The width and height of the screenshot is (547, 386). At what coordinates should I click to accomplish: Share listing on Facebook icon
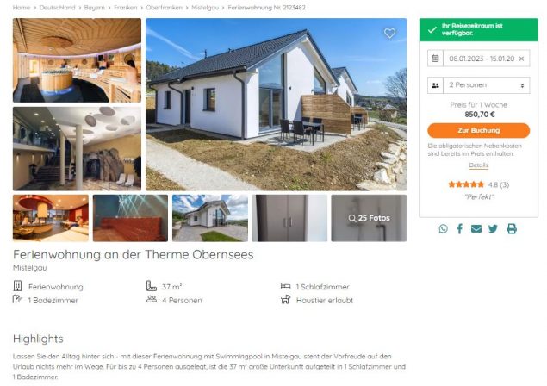pyautogui.click(x=460, y=229)
